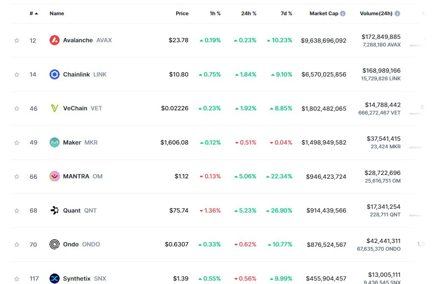Image resolution: width=435 pixels, height=284 pixels.
Task: Click the MANTRA OM logo
Action: coord(54,176)
